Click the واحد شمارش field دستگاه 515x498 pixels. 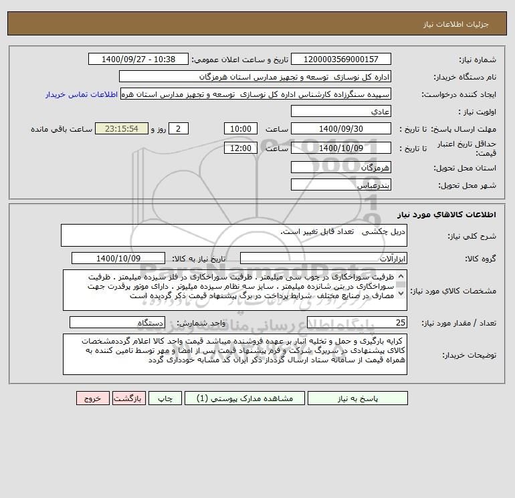coord(117,322)
